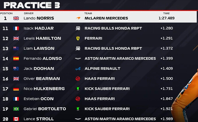Click the German flag next to Hulkenberg

click(x=16, y=89)
